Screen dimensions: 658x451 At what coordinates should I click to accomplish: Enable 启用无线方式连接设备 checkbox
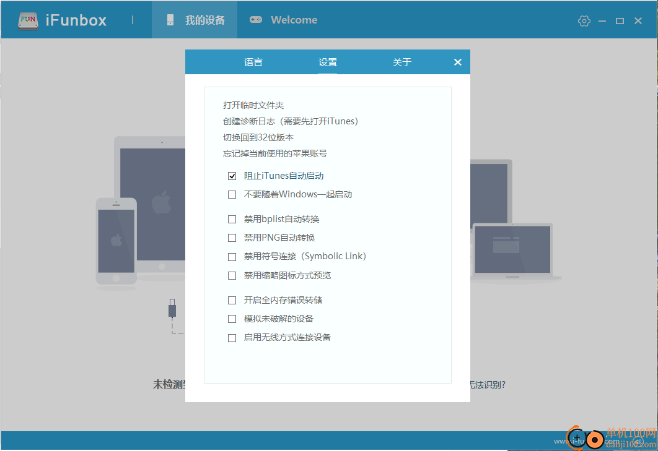[232, 338]
